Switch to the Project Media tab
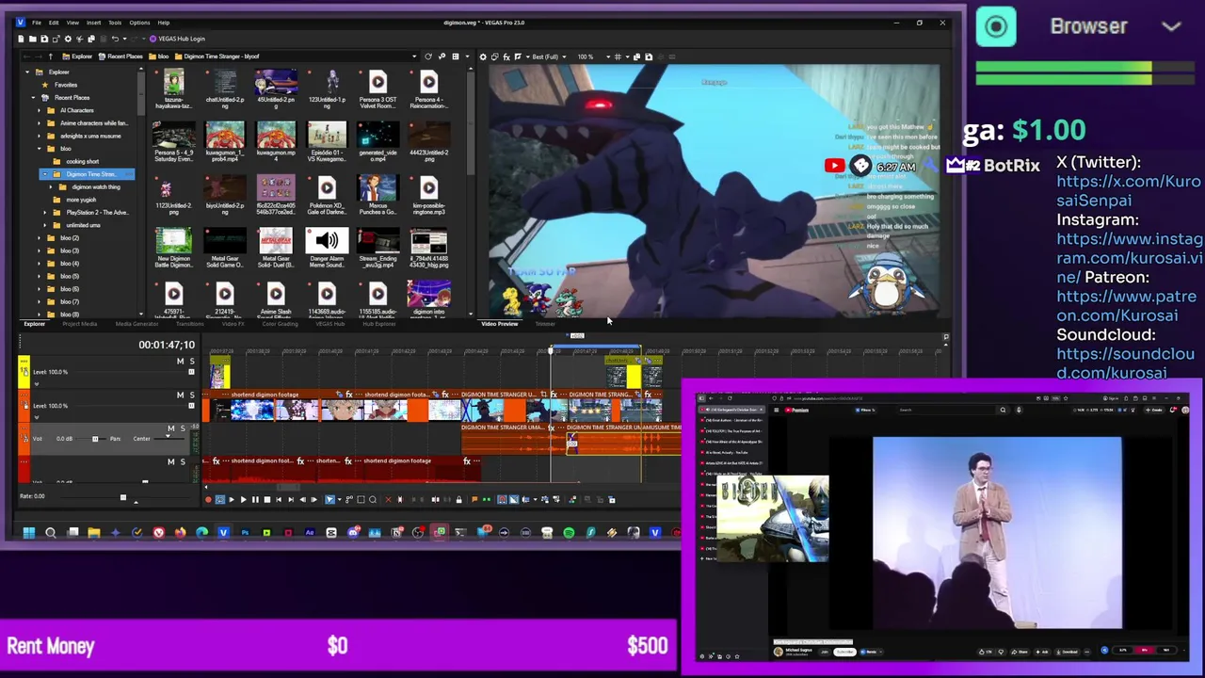This screenshot has width=1205, height=678. (80, 324)
